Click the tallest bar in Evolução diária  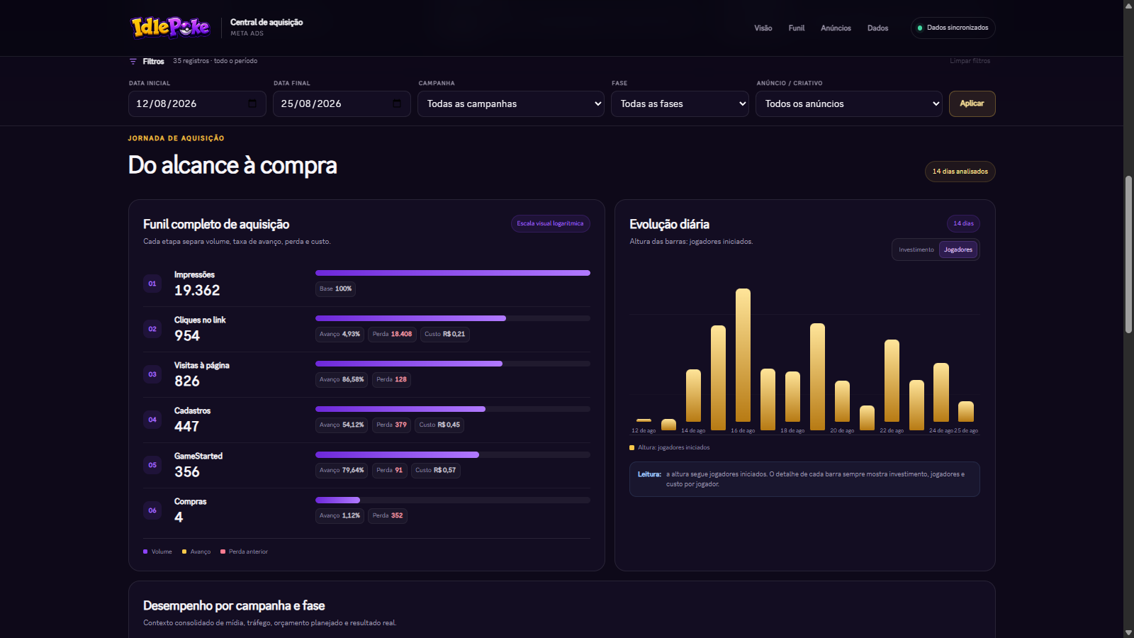(743, 354)
